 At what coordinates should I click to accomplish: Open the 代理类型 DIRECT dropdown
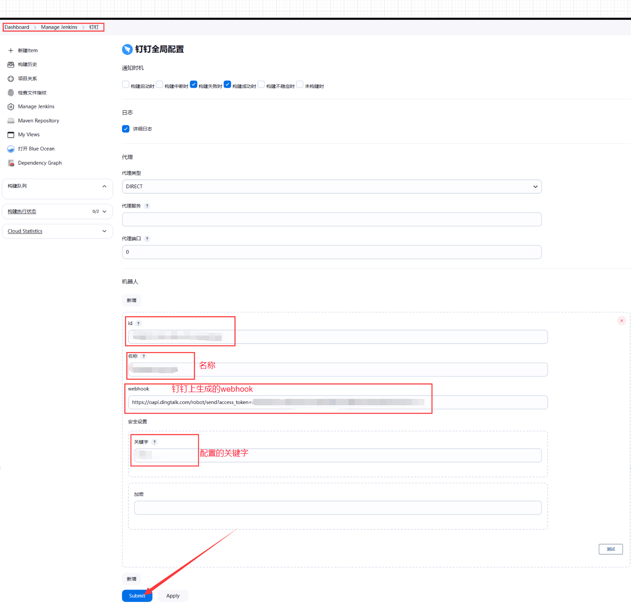pyautogui.click(x=332, y=187)
